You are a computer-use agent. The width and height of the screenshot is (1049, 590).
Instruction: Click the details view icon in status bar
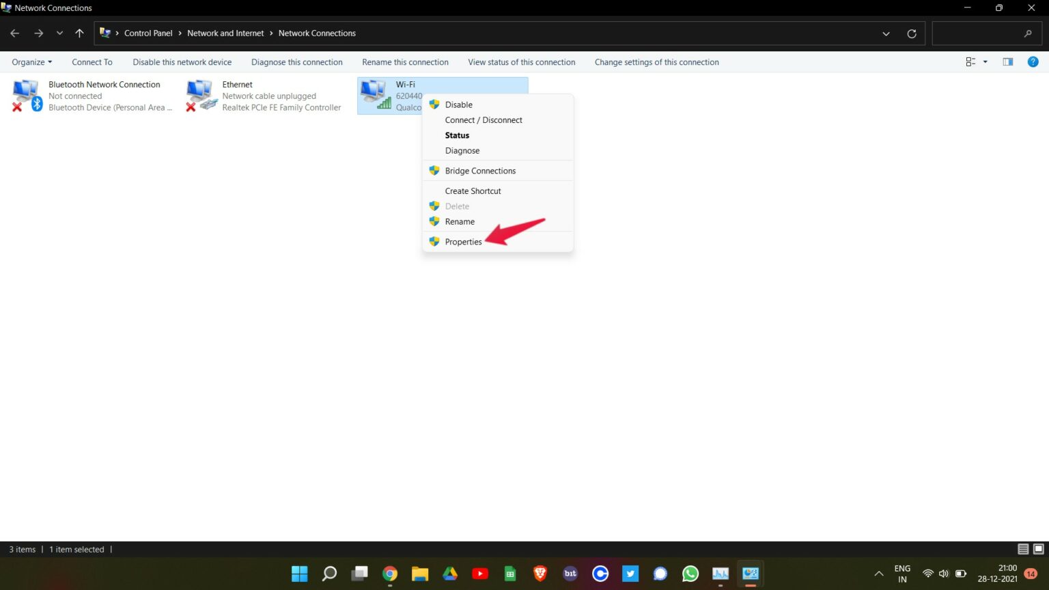1023,549
